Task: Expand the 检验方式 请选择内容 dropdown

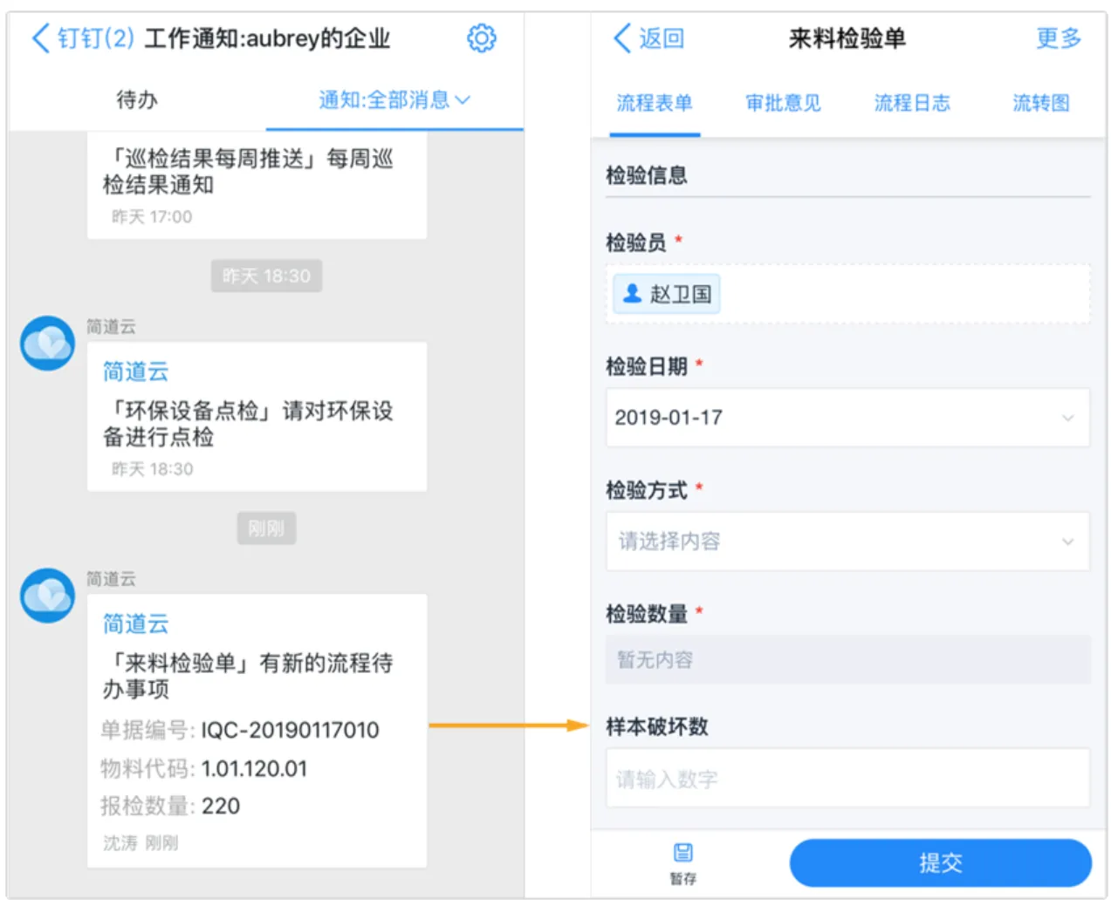Action: (847, 542)
